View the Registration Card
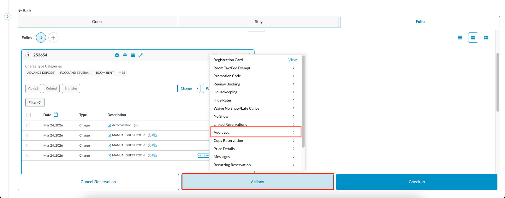The image size is (505, 198). pos(292,60)
